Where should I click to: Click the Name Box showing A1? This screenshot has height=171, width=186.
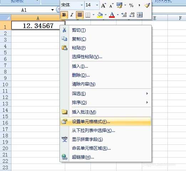pos(24,10)
